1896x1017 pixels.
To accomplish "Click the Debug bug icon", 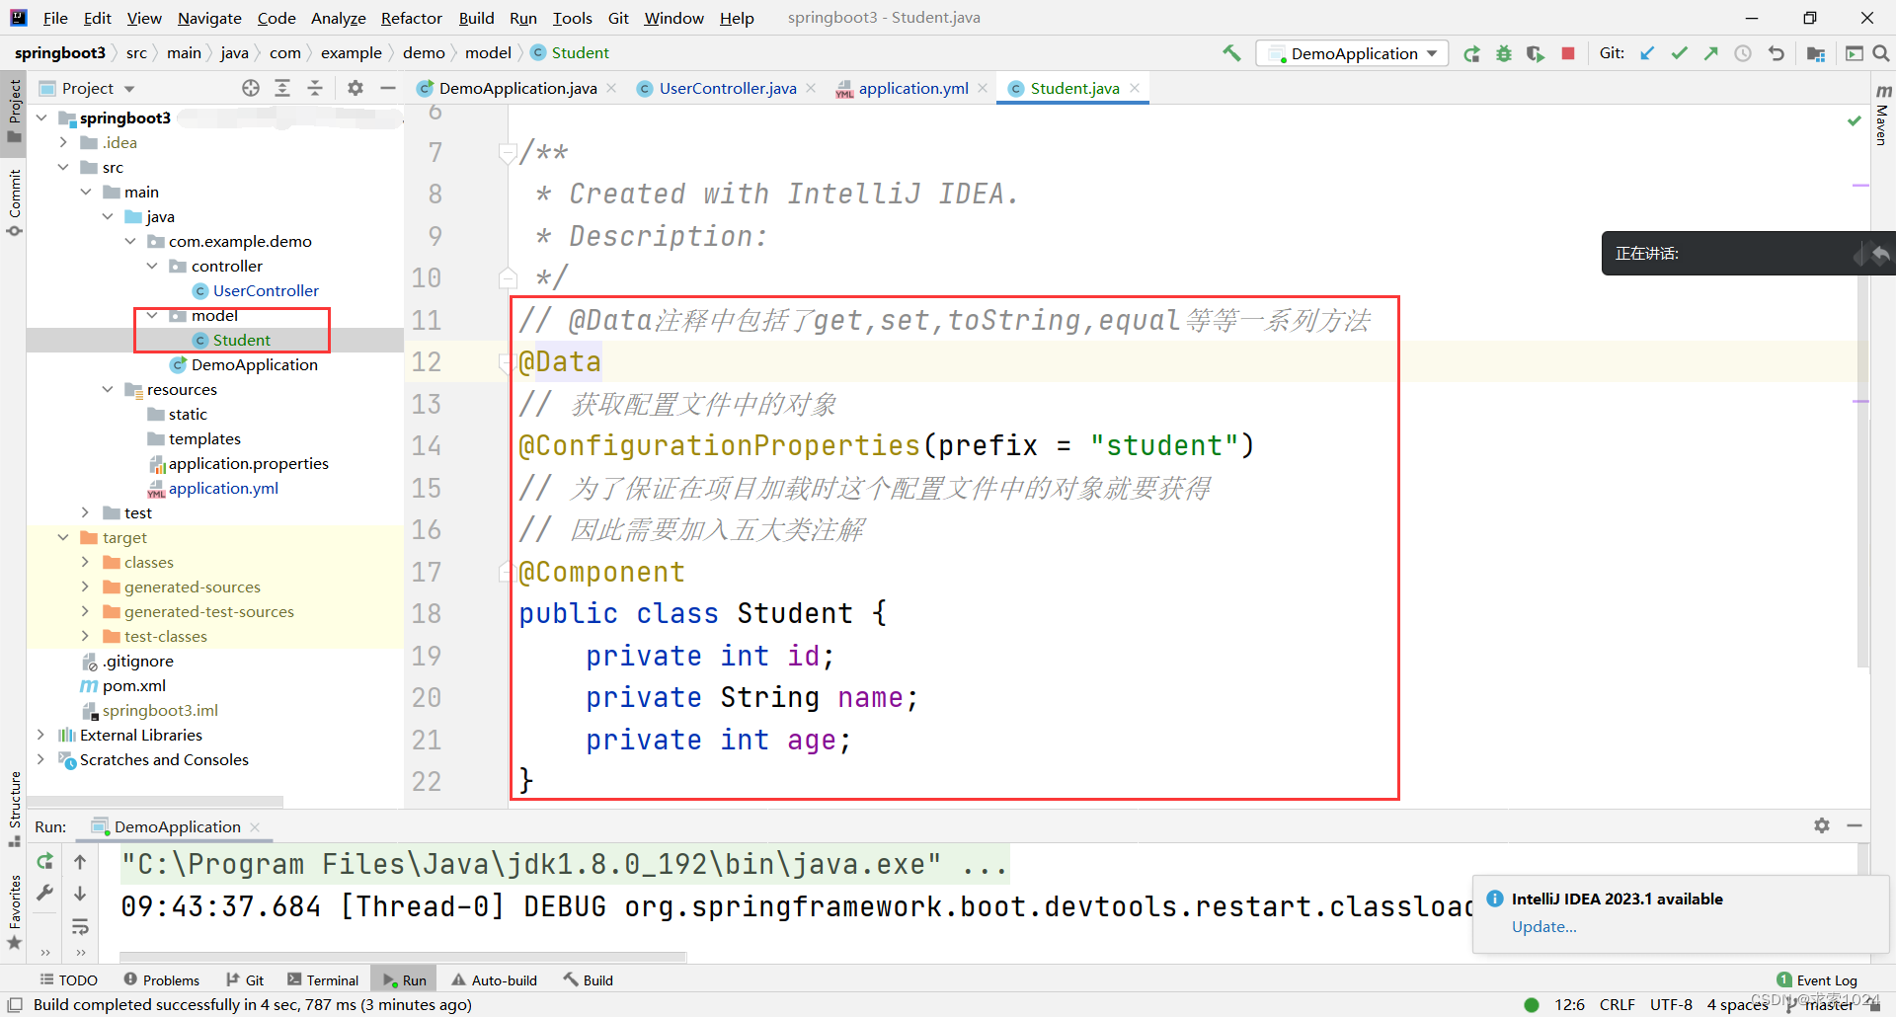I will point(1503,53).
